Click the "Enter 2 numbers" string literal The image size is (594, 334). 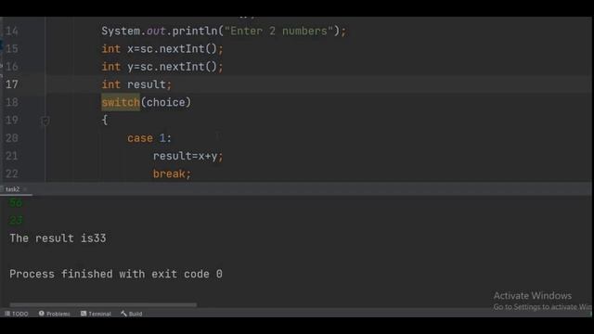(278, 31)
